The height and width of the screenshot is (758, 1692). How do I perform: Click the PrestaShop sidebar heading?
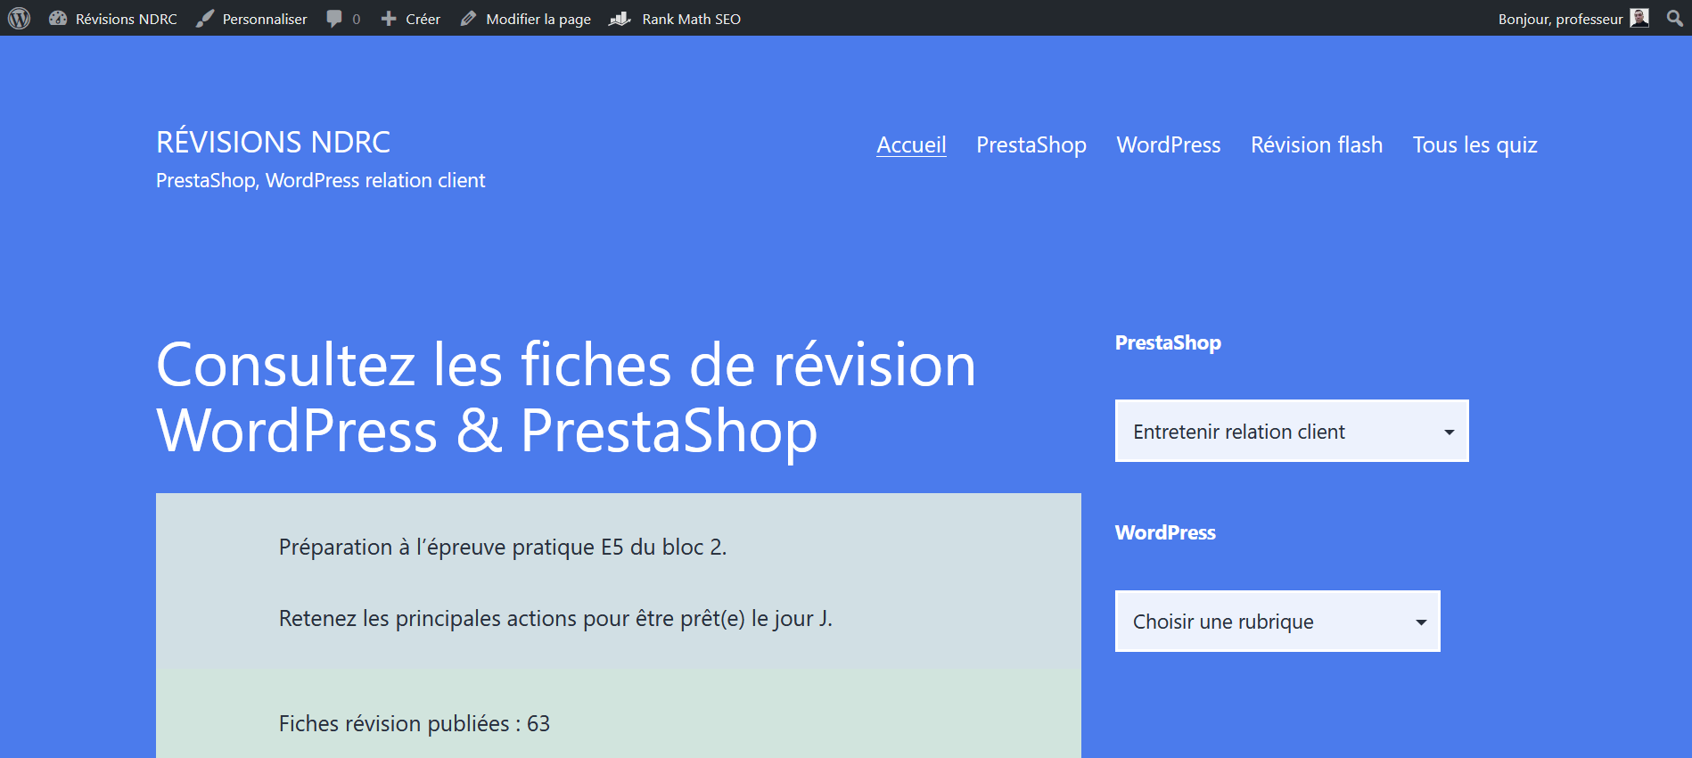tap(1168, 342)
